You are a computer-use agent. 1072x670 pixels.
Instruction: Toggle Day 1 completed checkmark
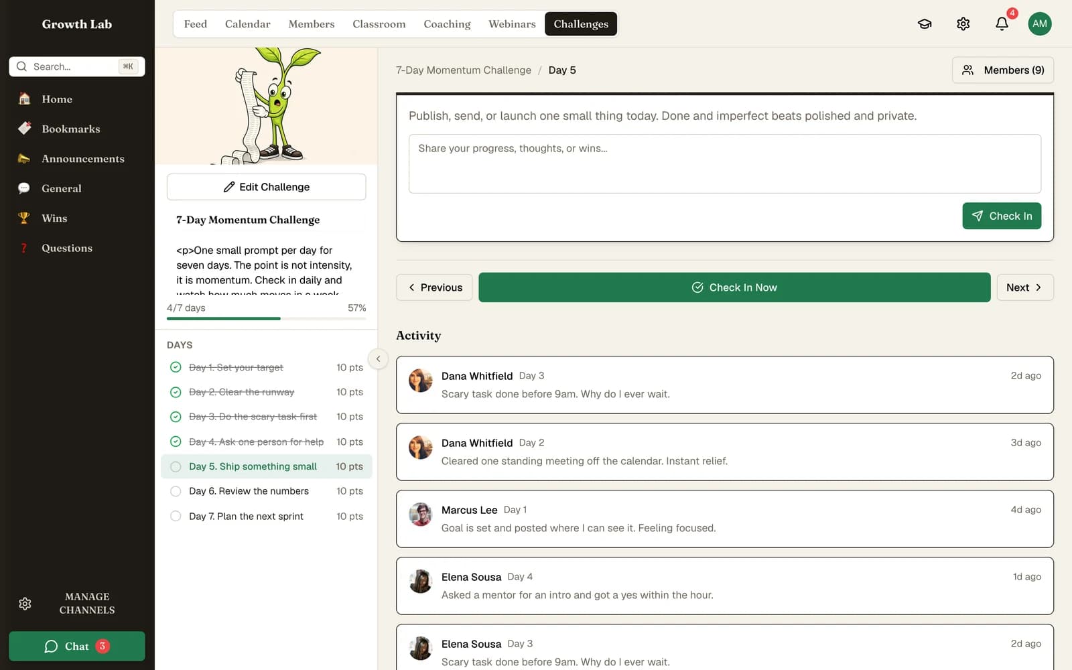176,367
